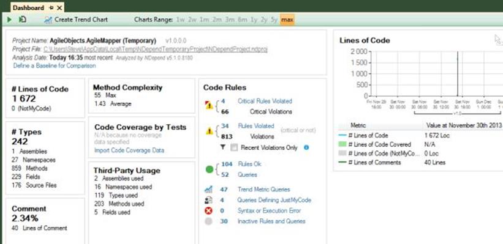Click the Value at November 30th column header
Viewport: 503px width, 244px height.
[464, 125]
